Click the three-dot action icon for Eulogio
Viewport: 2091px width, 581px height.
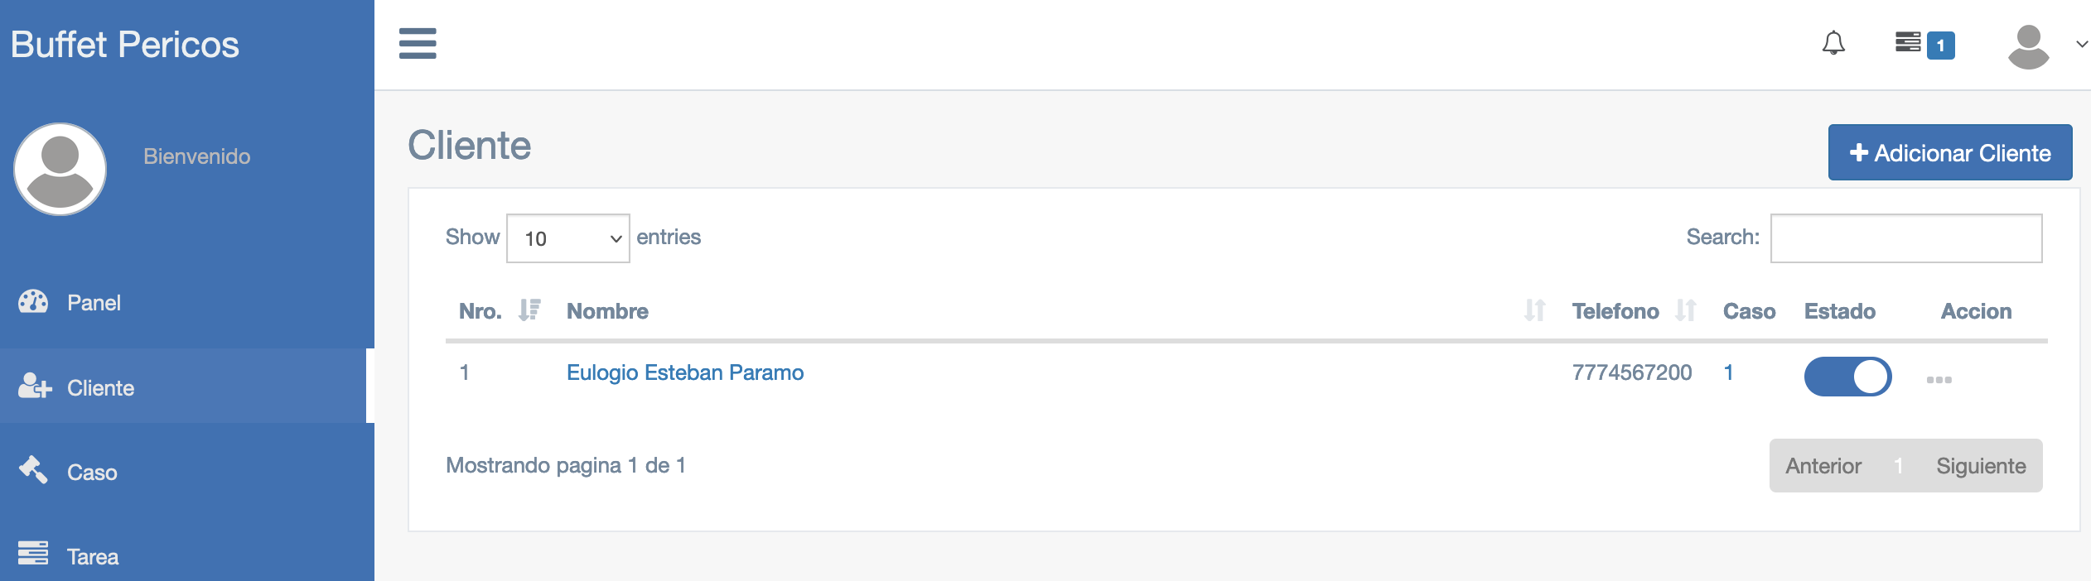[1939, 380]
